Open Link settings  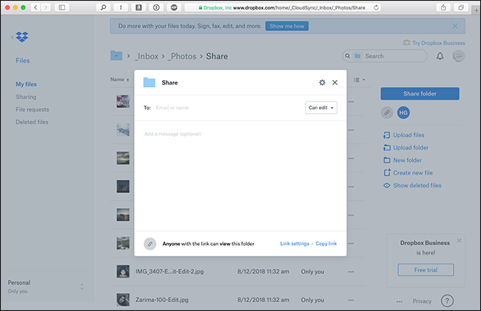click(295, 244)
